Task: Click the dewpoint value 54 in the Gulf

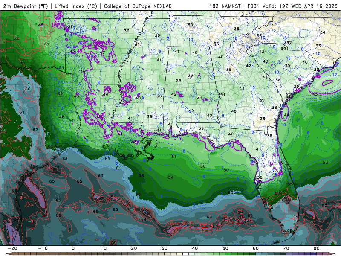Action: [171, 177]
